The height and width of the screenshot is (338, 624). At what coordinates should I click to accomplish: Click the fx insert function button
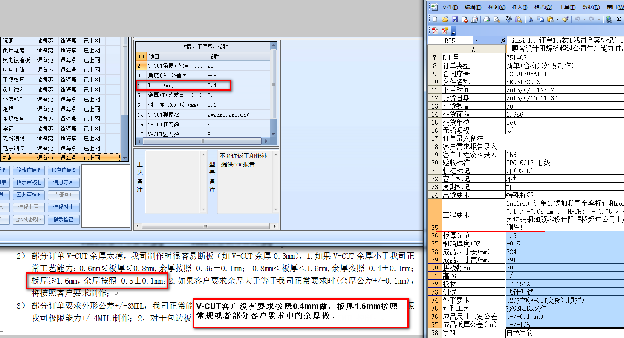(503, 40)
